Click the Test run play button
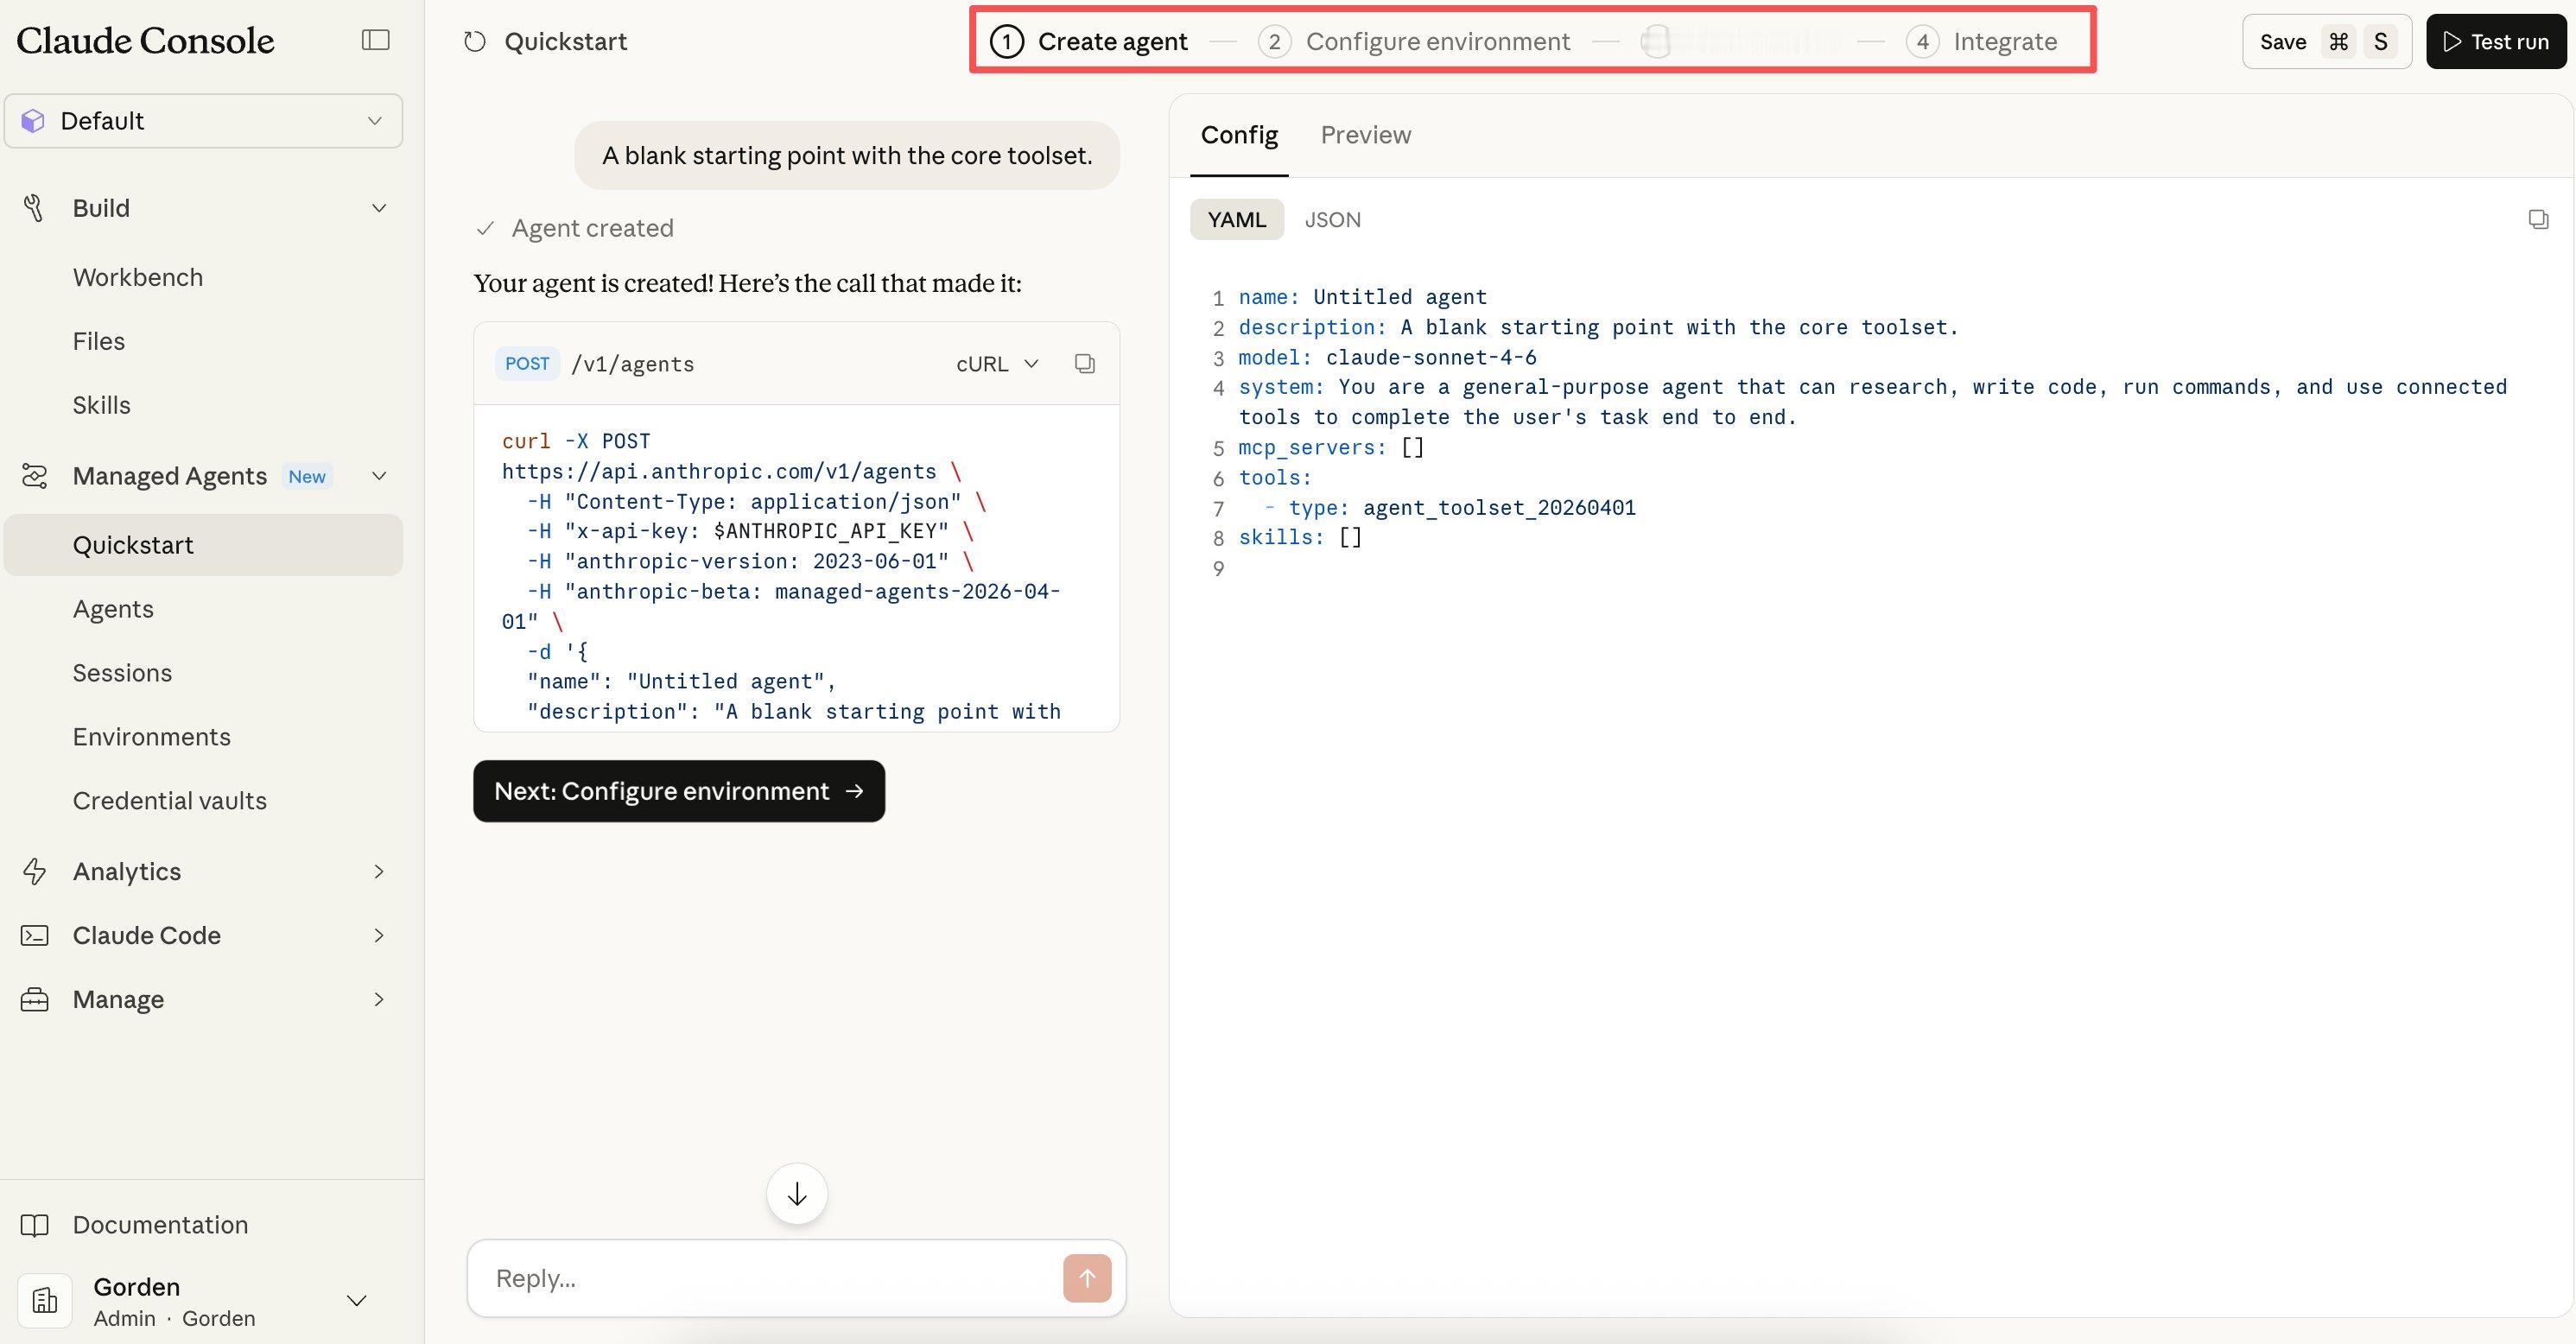 pos(2495,42)
